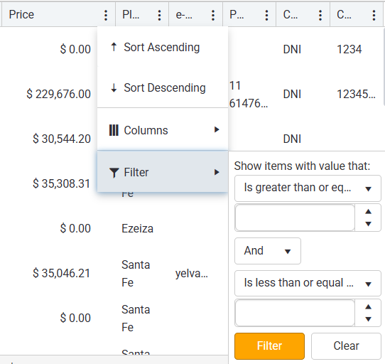Screen dimensions: 385x364
Task: Open the Price column menu icon
Action: click(106, 15)
